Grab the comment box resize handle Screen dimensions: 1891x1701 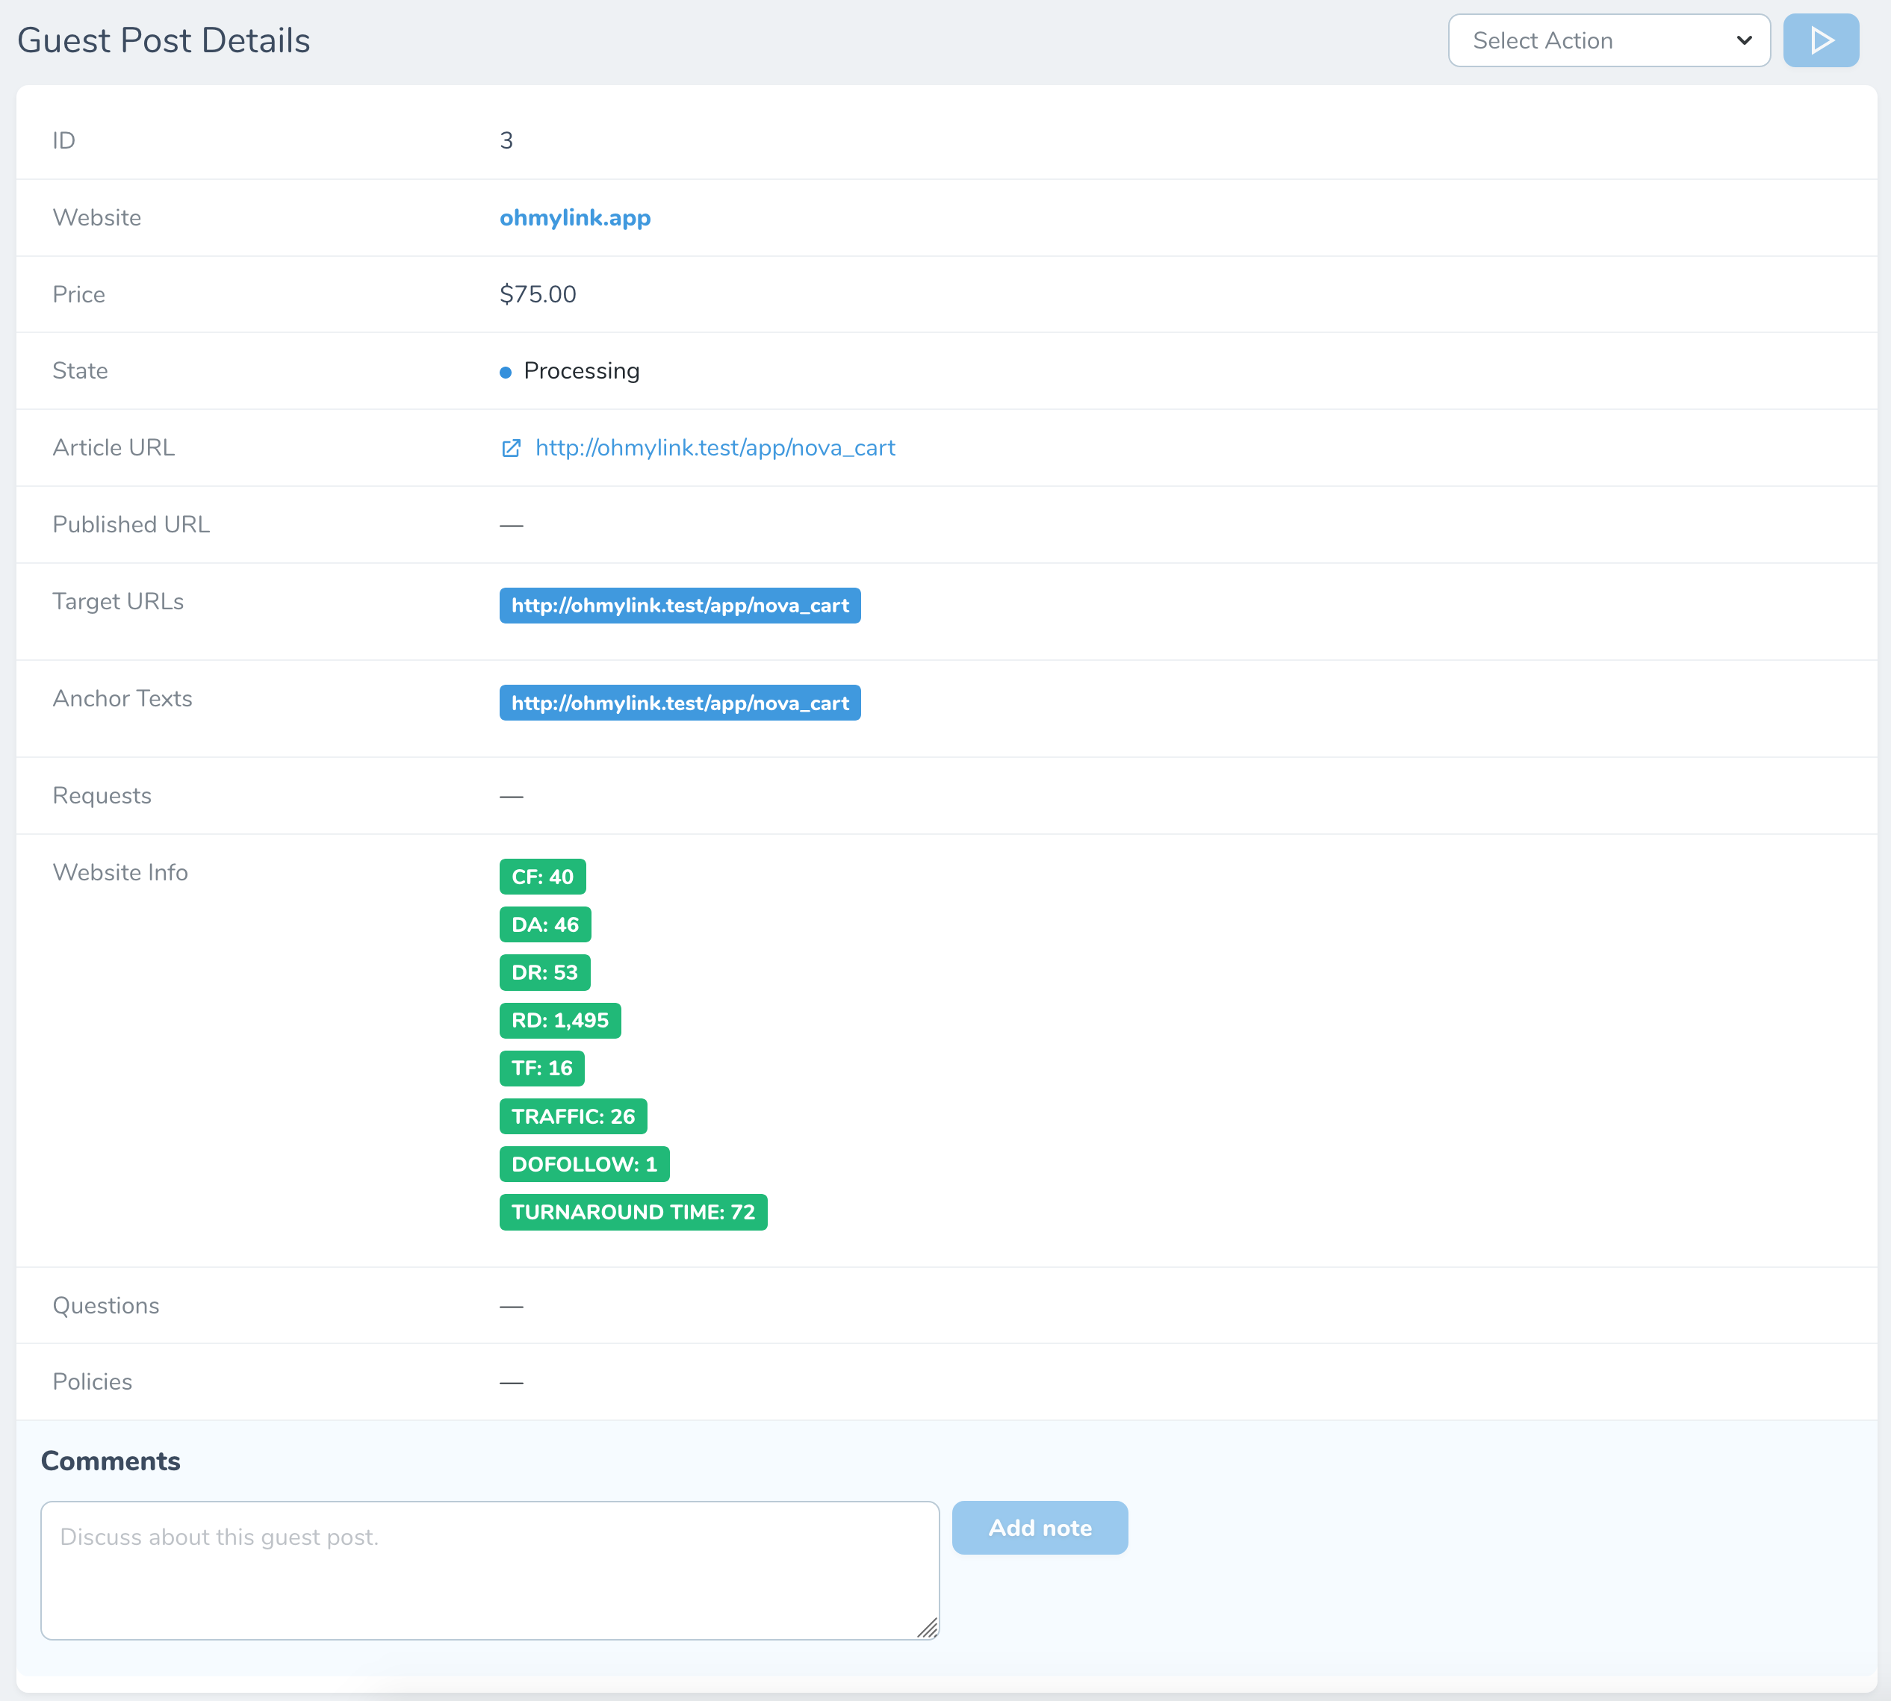point(928,1628)
